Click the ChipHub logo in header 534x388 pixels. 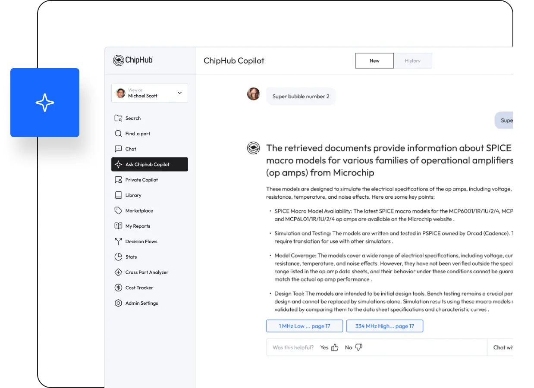(133, 60)
